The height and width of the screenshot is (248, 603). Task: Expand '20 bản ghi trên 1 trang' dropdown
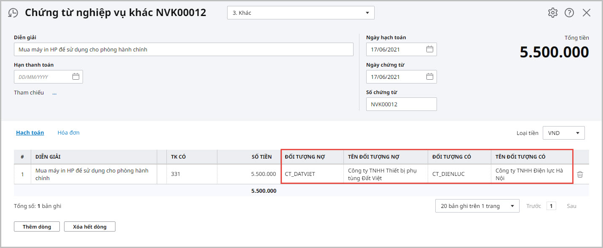coord(512,206)
